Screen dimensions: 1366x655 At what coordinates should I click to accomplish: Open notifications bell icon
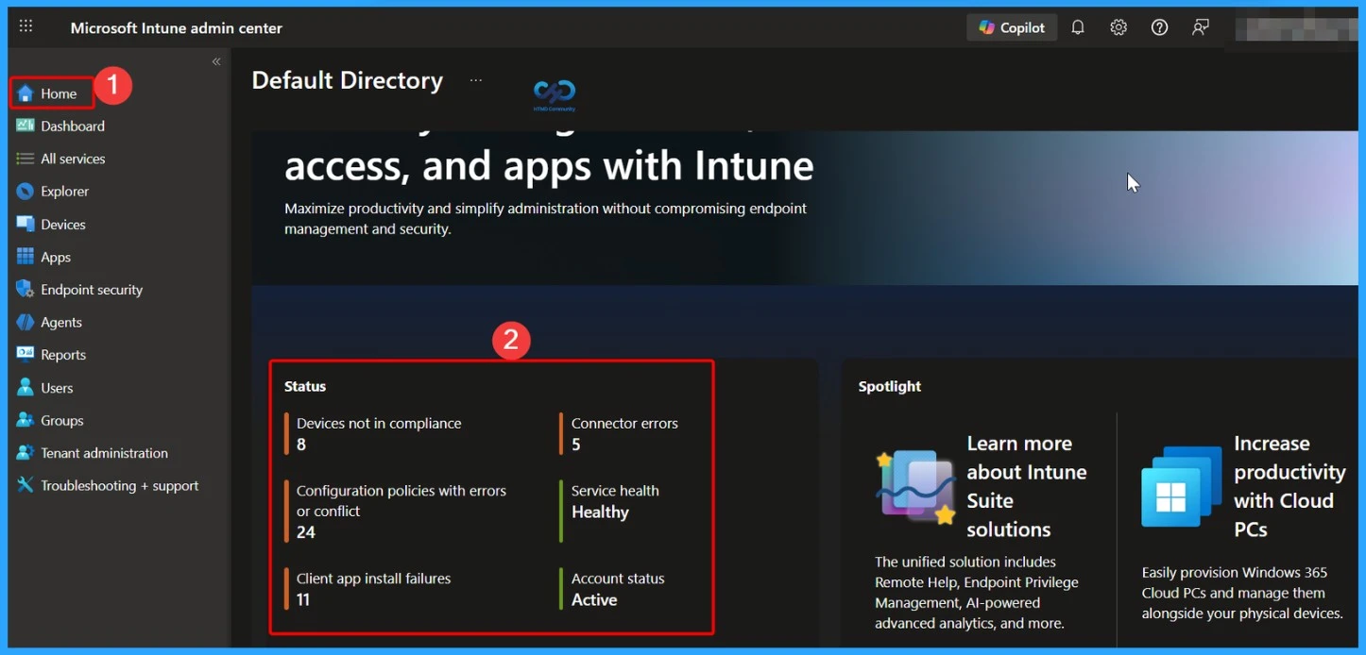[x=1078, y=27]
